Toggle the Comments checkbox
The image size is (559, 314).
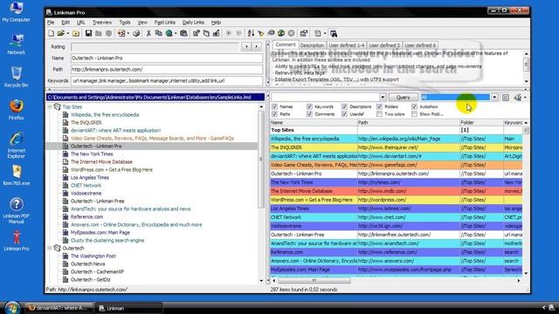pos(309,114)
